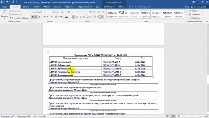Clear all formatting with the eraser icon
Viewport: 209px width, 118px height.
[69, 12]
